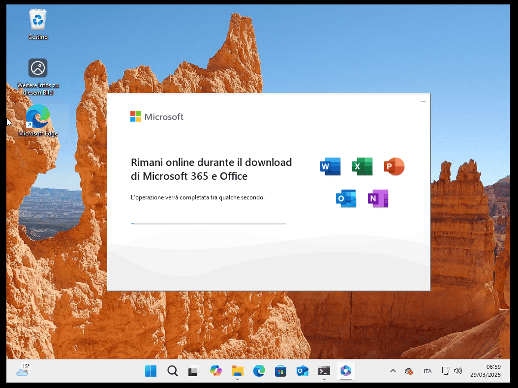Click the OneNote icon in the installer
518x388 pixels.
pyautogui.click(x=378, y=198)
